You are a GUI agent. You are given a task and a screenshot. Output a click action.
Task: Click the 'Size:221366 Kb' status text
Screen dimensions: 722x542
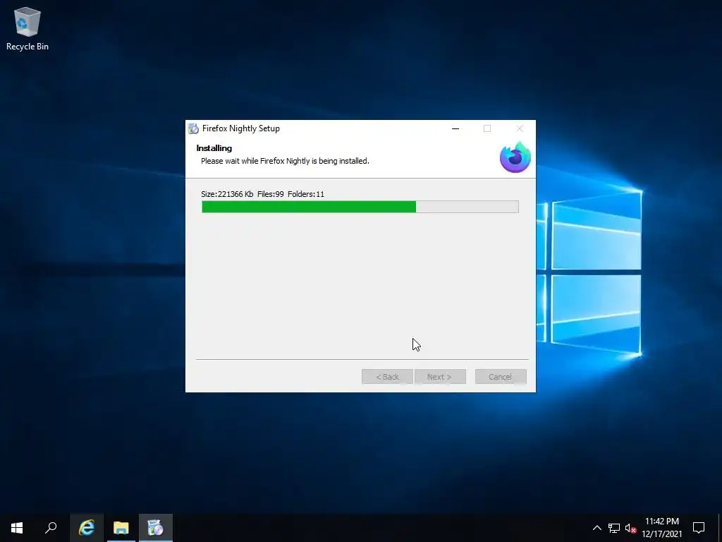tap(227, 194)
